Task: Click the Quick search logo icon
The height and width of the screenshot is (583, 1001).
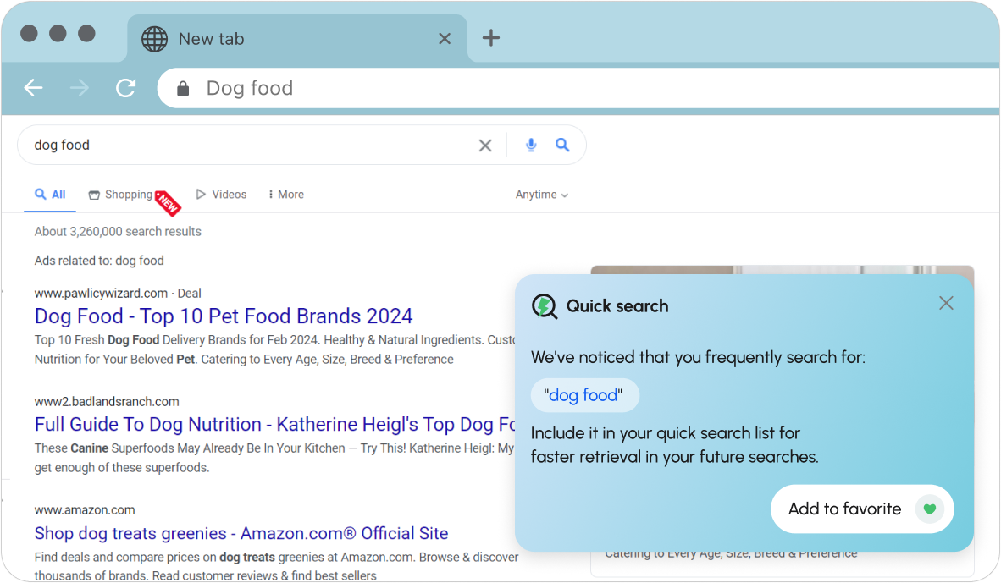Action: pos(545,306)
